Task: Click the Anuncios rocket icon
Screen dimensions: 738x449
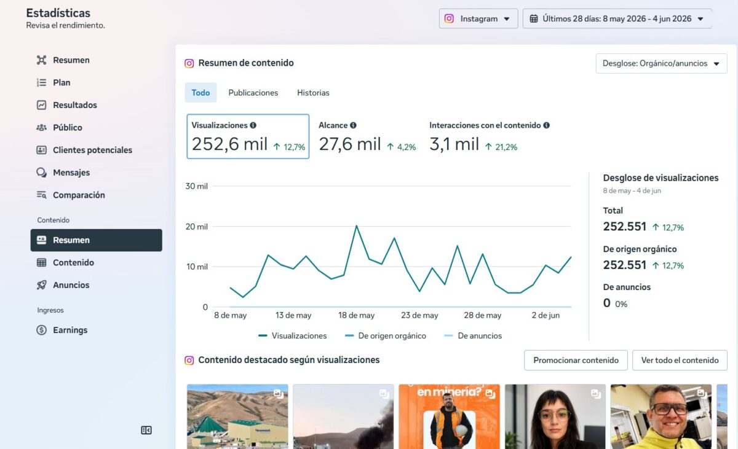Action: (x=42, y=285)
